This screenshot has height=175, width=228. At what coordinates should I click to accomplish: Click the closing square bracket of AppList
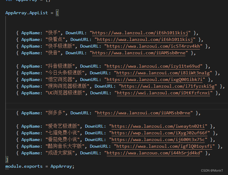pos(7,160)
